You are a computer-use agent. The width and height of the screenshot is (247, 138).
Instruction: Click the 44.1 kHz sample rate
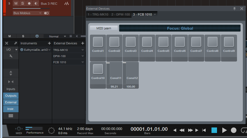65,129
